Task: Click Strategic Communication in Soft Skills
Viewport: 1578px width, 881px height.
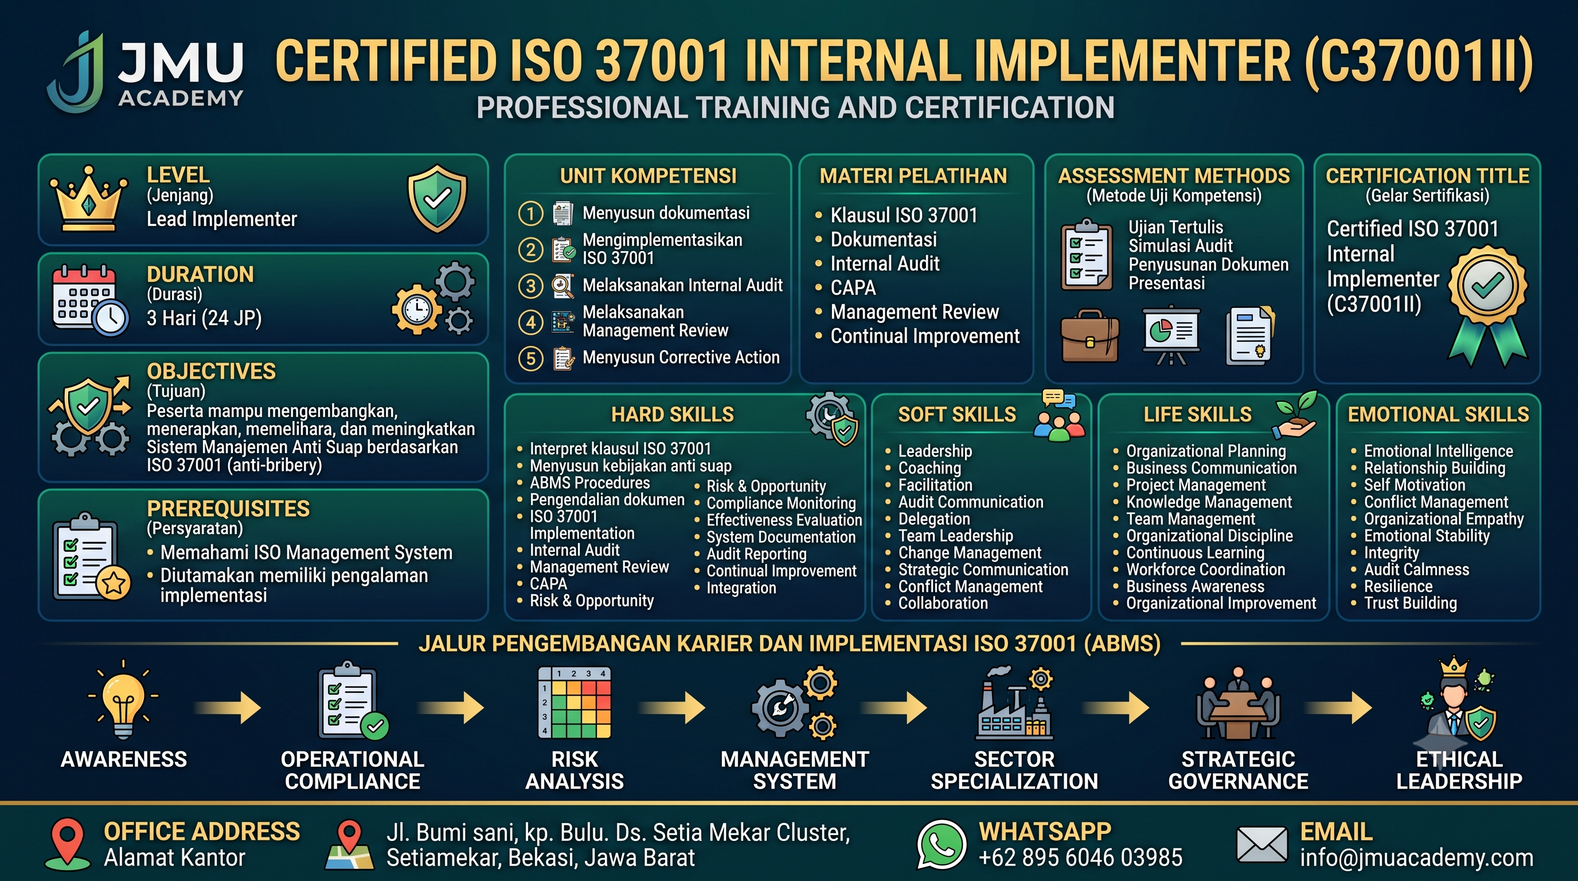Action: click(x=983, y=570)
